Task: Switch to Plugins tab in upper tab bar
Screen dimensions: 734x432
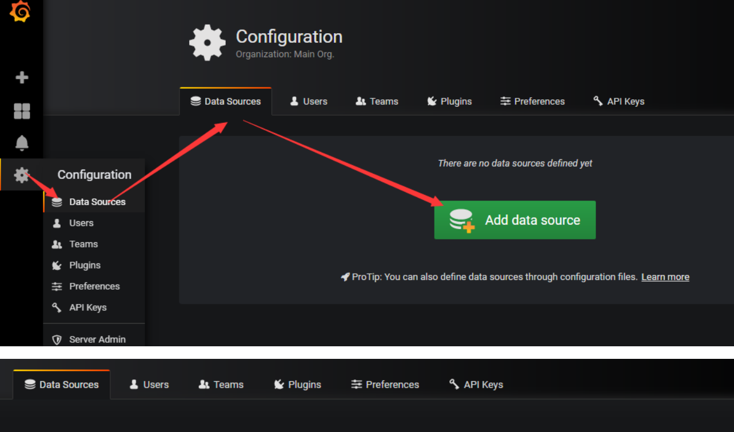Action: (449, 101)
